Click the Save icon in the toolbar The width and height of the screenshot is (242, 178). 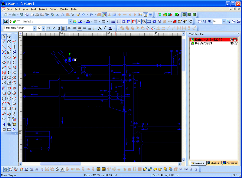tap(21, 15)
